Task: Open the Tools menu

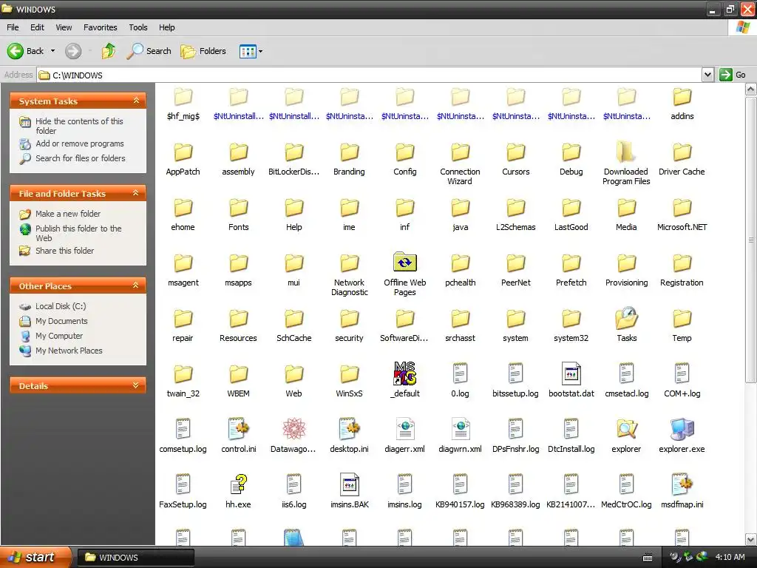Action: coord(138,27)
